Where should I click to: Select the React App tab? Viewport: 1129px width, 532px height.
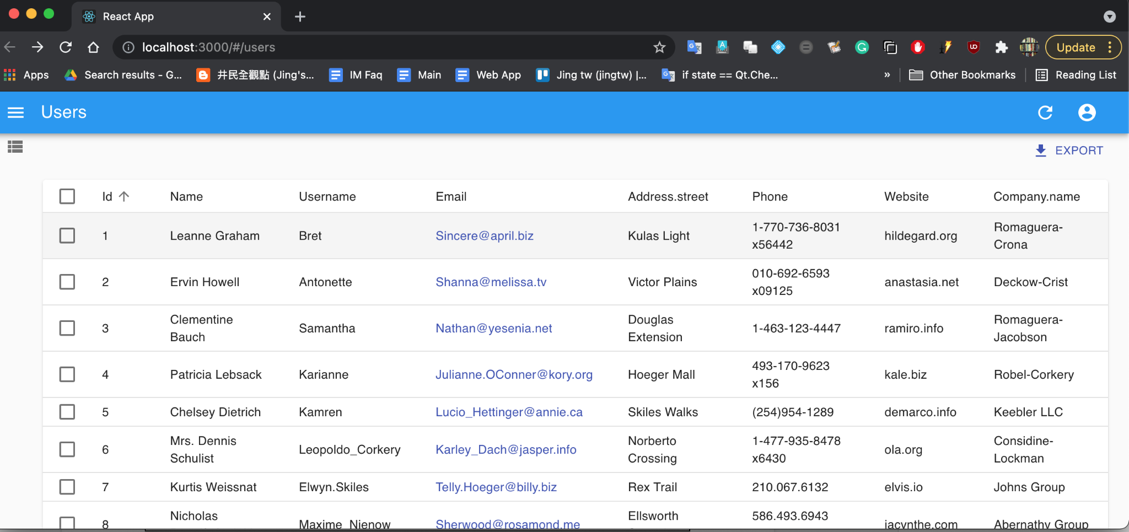176,17
